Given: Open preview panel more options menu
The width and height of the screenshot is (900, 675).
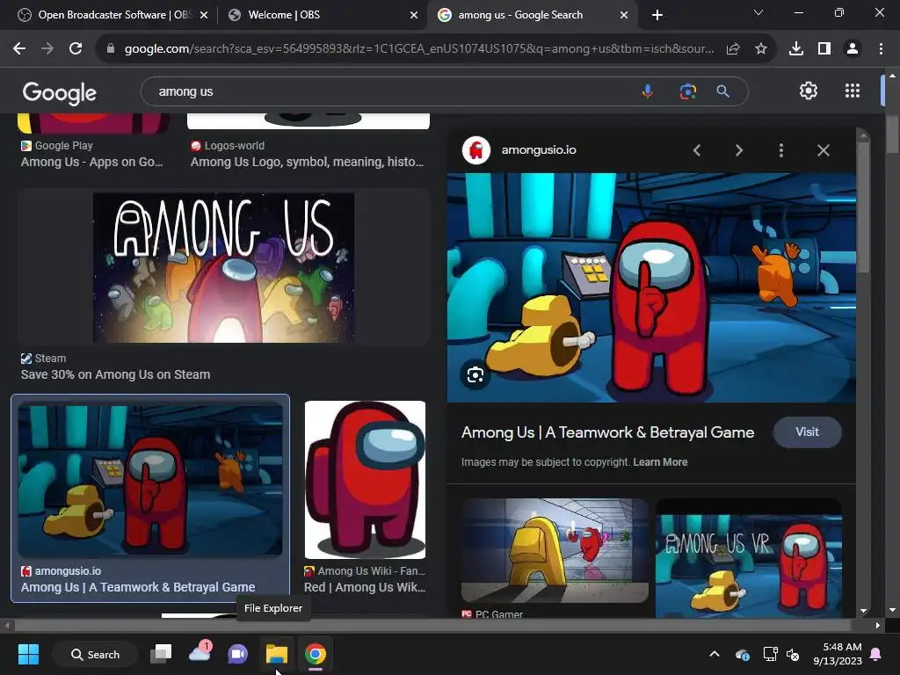Looking at the screenshot, I should pos(781,150).
